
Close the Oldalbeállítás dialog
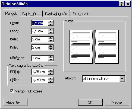pos(128,4)
